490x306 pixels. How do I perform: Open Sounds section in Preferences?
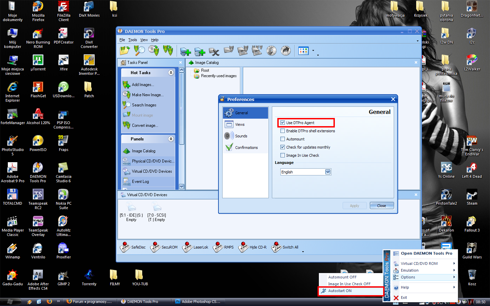[x=245, y=136]
